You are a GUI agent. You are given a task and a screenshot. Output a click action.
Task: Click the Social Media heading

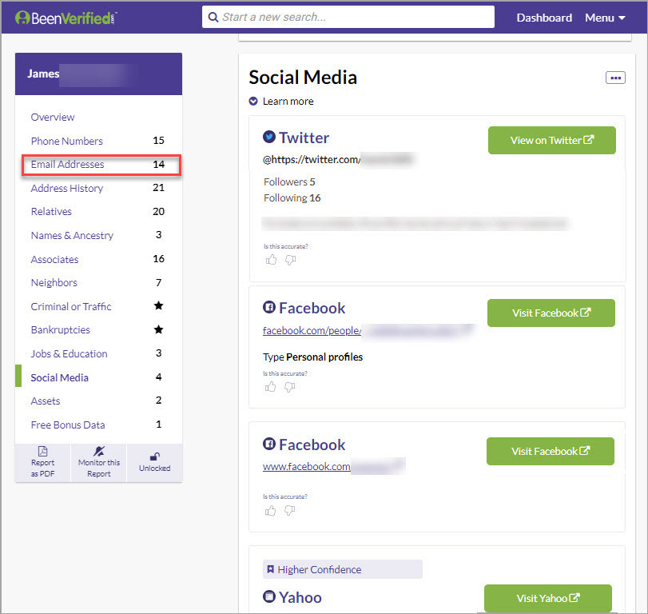pyautogui.click(x=303, y=78)
